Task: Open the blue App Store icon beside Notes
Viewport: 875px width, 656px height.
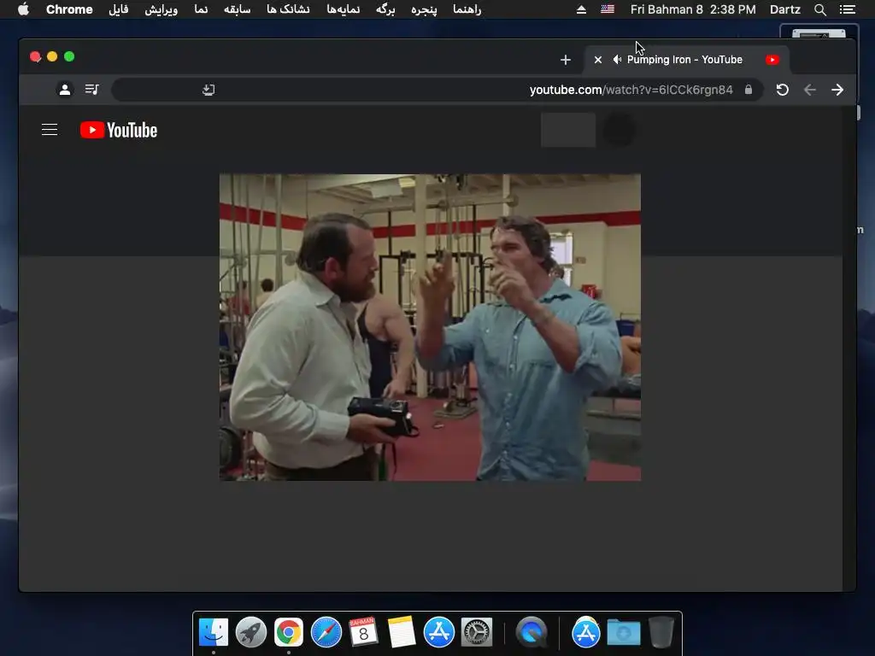Action: coord(438,633)
